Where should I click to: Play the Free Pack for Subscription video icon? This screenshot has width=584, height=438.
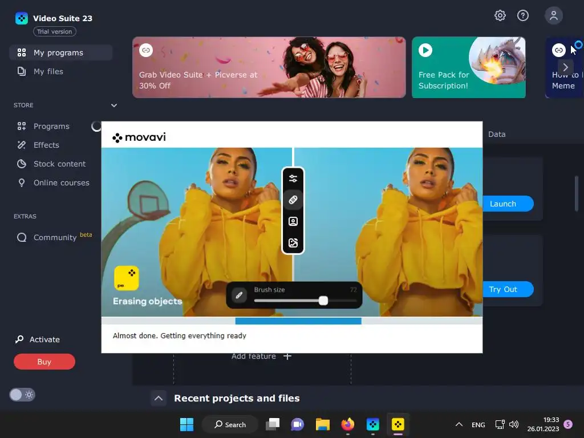point(425,50)
